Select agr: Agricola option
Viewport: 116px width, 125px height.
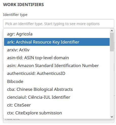click(57, 34)
